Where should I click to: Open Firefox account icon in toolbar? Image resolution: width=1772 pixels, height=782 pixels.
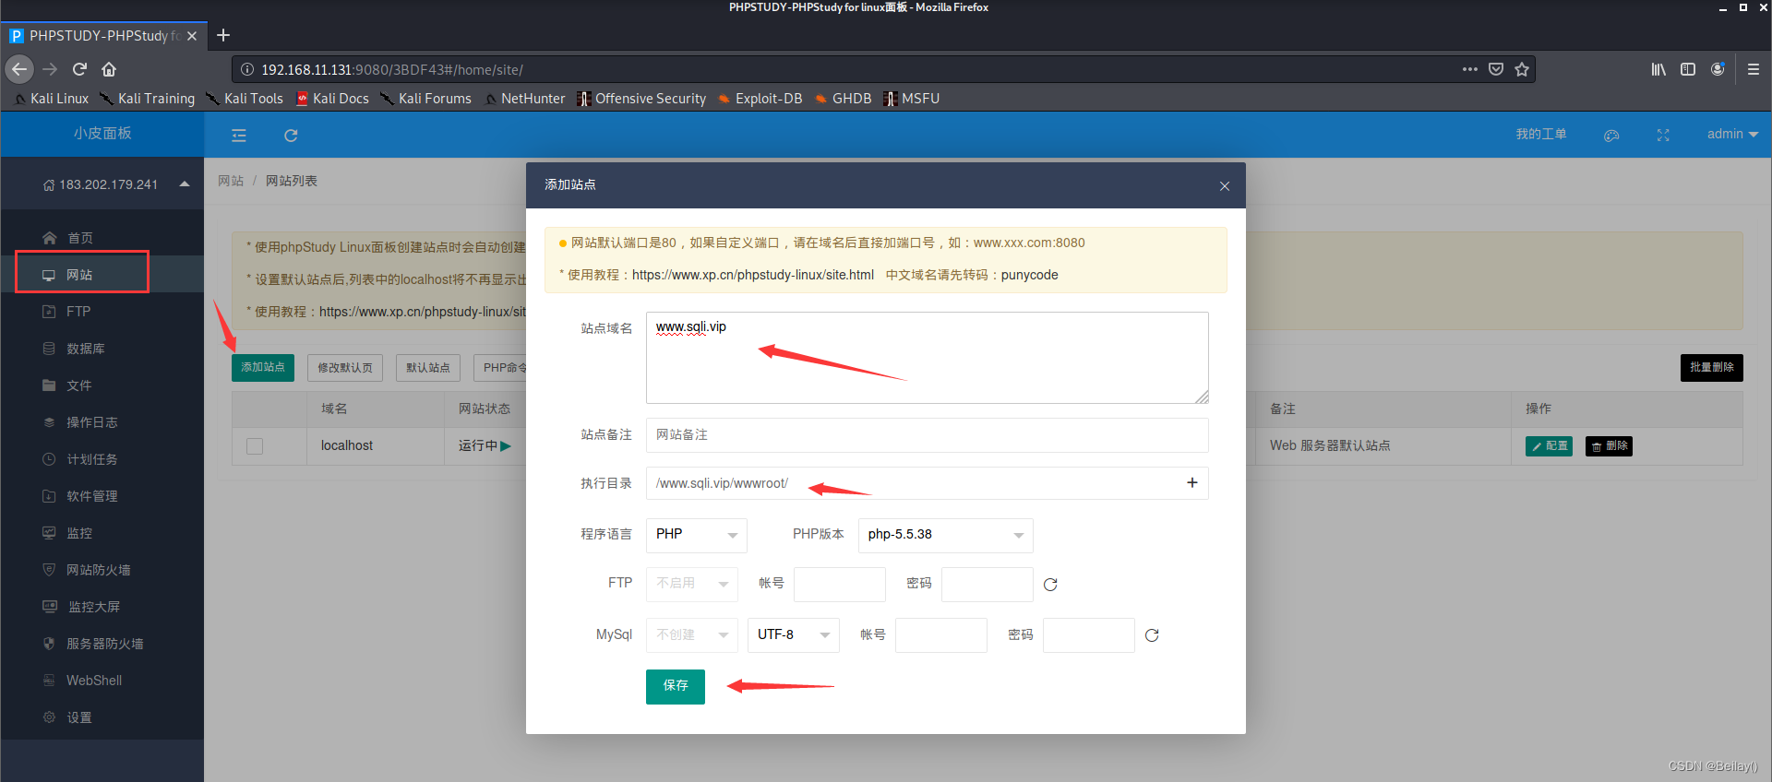tap(1718, 69)
